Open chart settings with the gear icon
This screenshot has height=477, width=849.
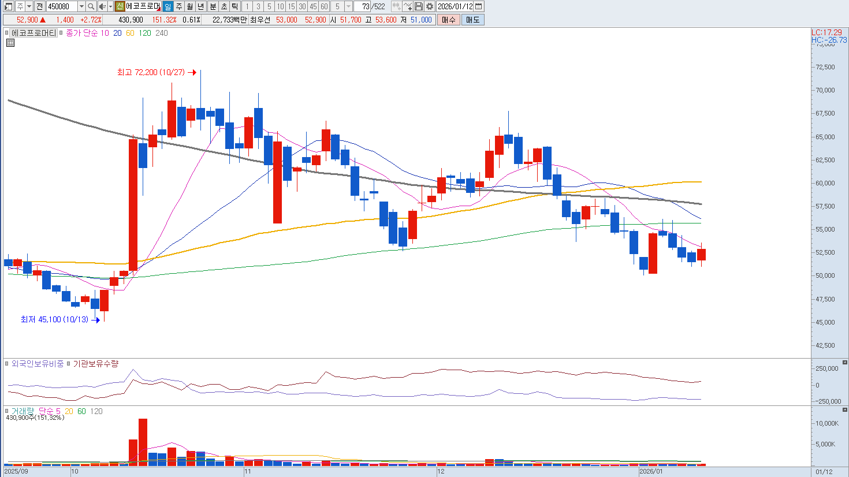[430, 6]
